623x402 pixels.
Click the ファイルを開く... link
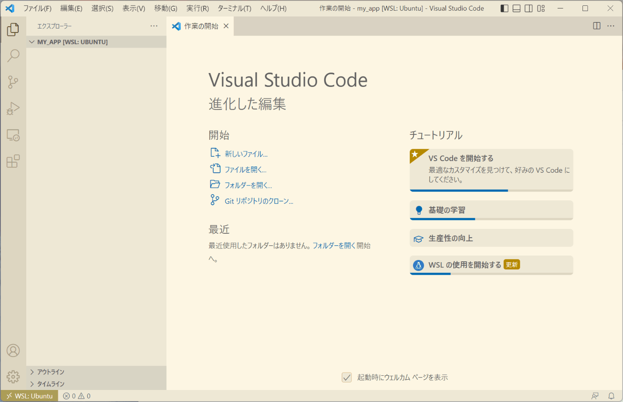(x=246, y=170)
